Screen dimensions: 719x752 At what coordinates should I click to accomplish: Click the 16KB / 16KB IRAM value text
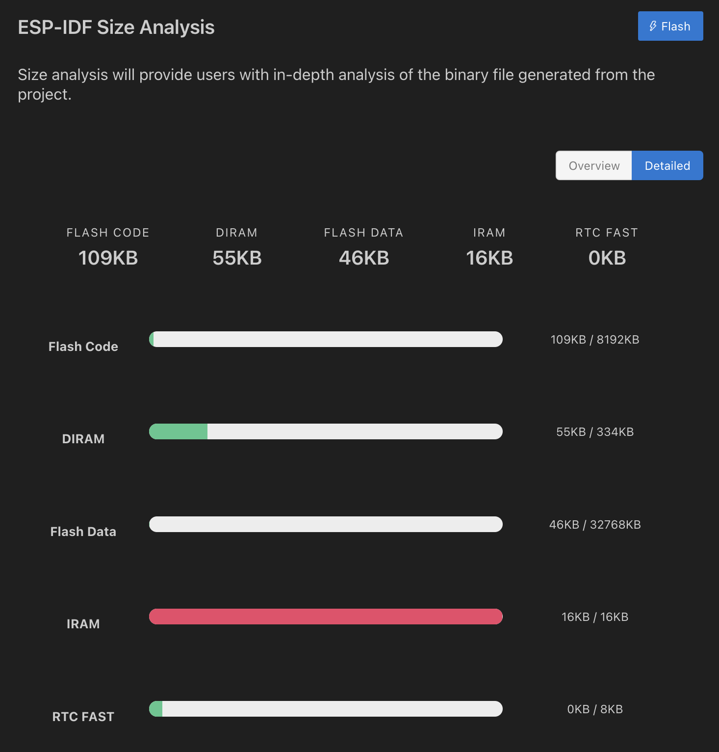click(594, 617)
